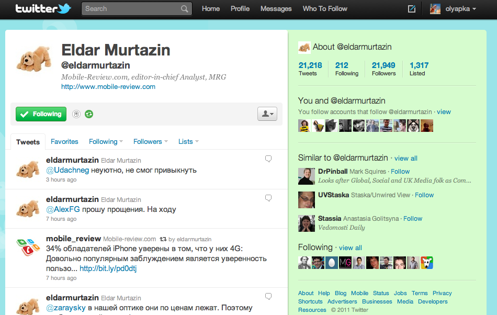The width and height of the screenshot is (497, 315).
Task: Open Blog footer link
Action: click(341, 293)
